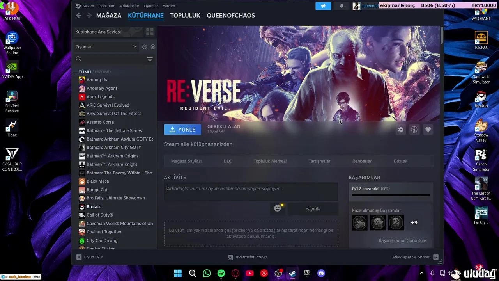Open Discord from the taskbar
Screen dimensions: 499x281
point(321,273)
